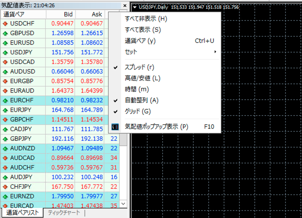
Task: Toggle the グリッド (G) checked option
Action: 137,111
